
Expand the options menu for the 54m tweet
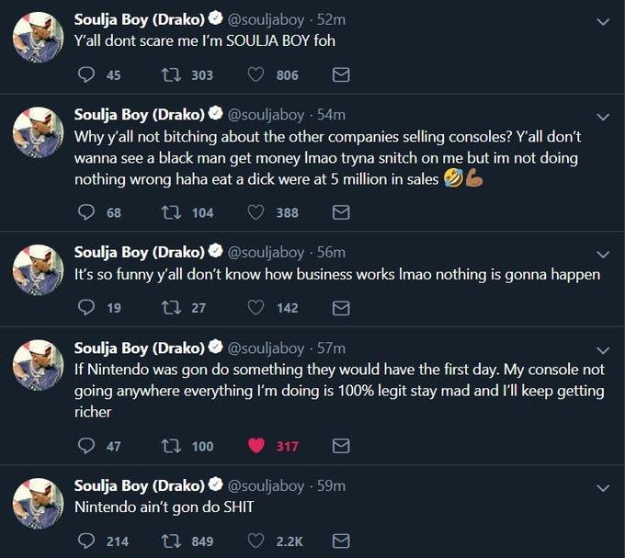pos(603,117)
